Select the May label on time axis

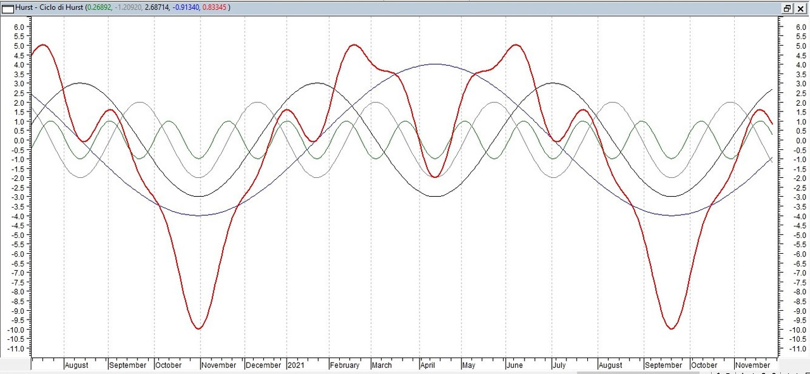pos(468,365)
